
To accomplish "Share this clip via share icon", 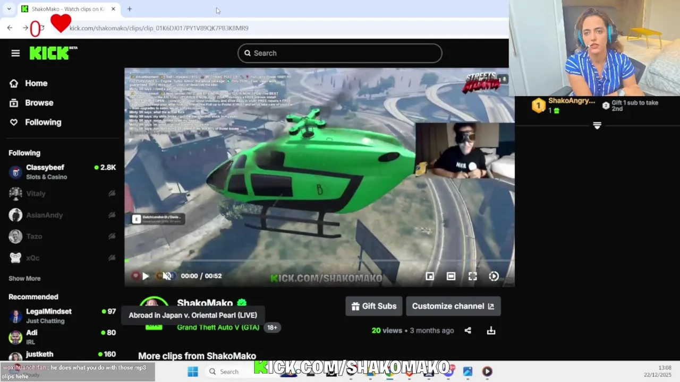I will 467,331.
